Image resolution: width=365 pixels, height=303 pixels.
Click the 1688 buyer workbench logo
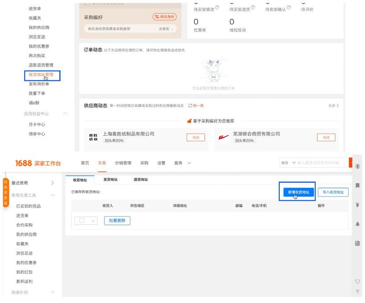tap(37, 163)
